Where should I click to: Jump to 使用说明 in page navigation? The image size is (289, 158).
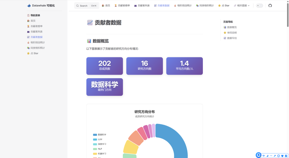pos(232,33)
